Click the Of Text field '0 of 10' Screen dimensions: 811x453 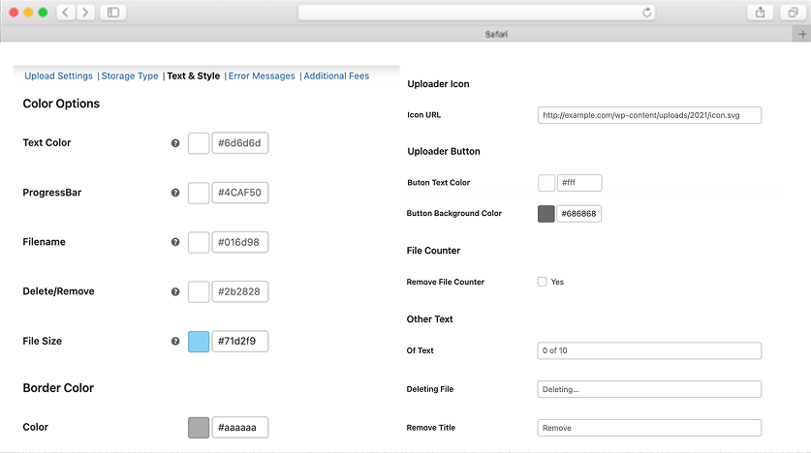tap(649, 350)
